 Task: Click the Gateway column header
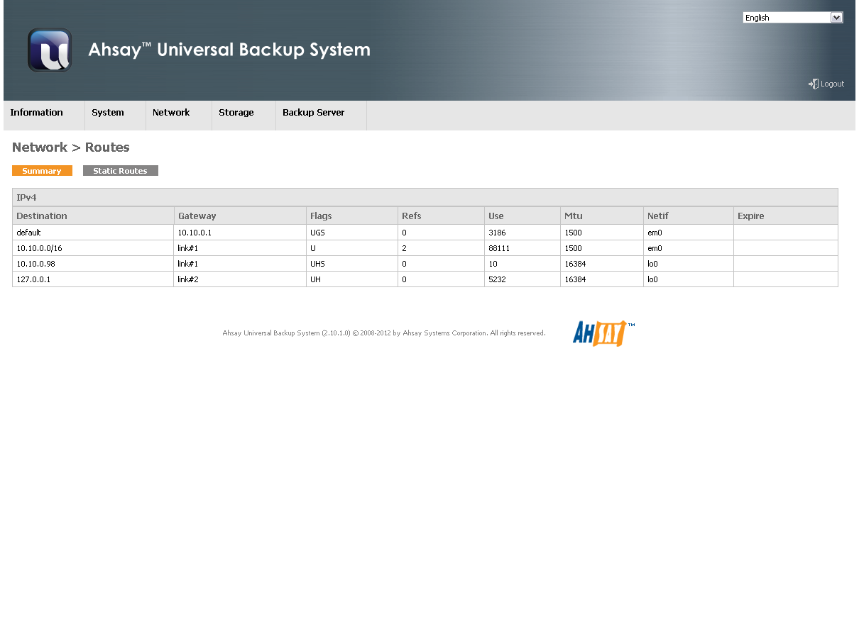click(240, 216)
